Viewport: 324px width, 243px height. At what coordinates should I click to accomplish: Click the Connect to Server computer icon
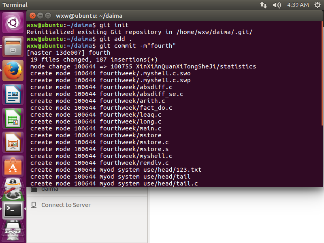click(x=34, y=205)
